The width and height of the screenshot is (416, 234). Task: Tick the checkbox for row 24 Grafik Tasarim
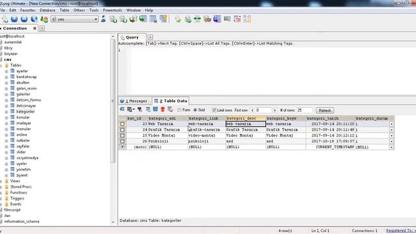pyautogui.click(x=122, y=130)
